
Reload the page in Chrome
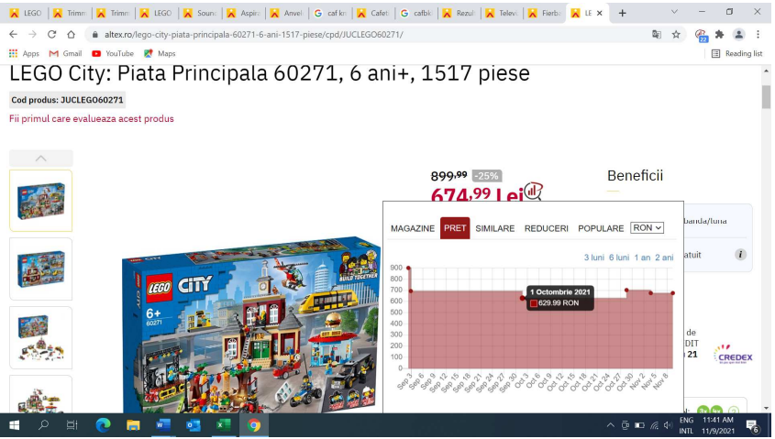[x=51, y=34]
